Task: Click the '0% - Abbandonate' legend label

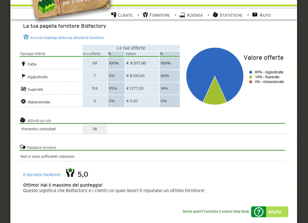Action: coord(269,82)
